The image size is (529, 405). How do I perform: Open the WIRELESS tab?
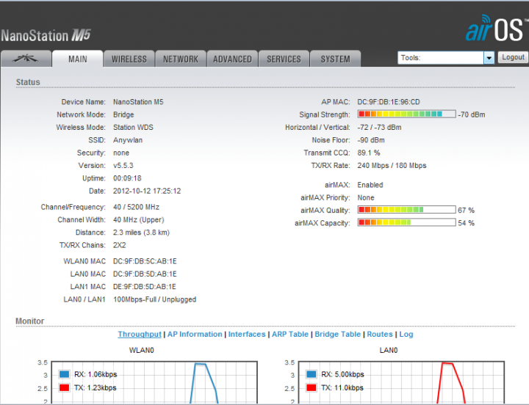coord(129,59)
